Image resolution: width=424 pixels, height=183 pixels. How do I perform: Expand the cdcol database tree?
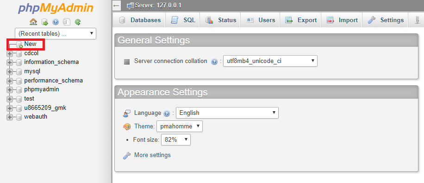point(9,53)
